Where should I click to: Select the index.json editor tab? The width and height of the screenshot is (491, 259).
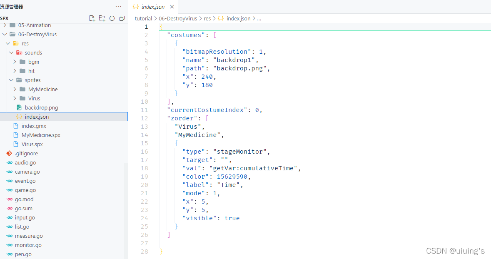(154, 7)
